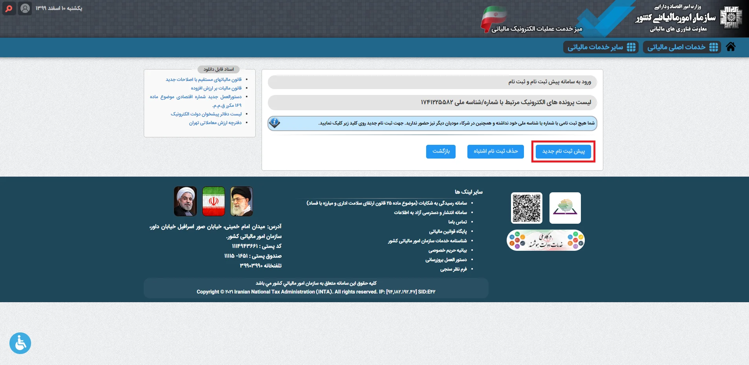749x365 pixels.
Task: Click the accessibility wheelchair icon
Action: [x=20, y=343]
